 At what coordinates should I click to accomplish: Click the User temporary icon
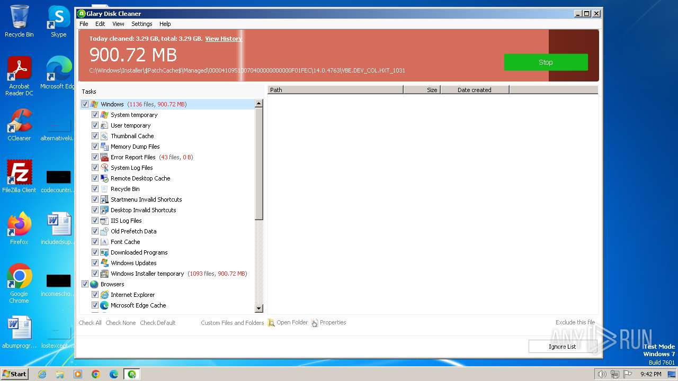point(104,125)
